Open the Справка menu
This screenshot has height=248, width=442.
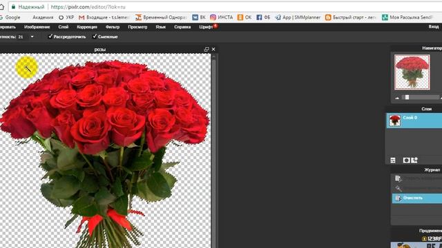point(182,27)
